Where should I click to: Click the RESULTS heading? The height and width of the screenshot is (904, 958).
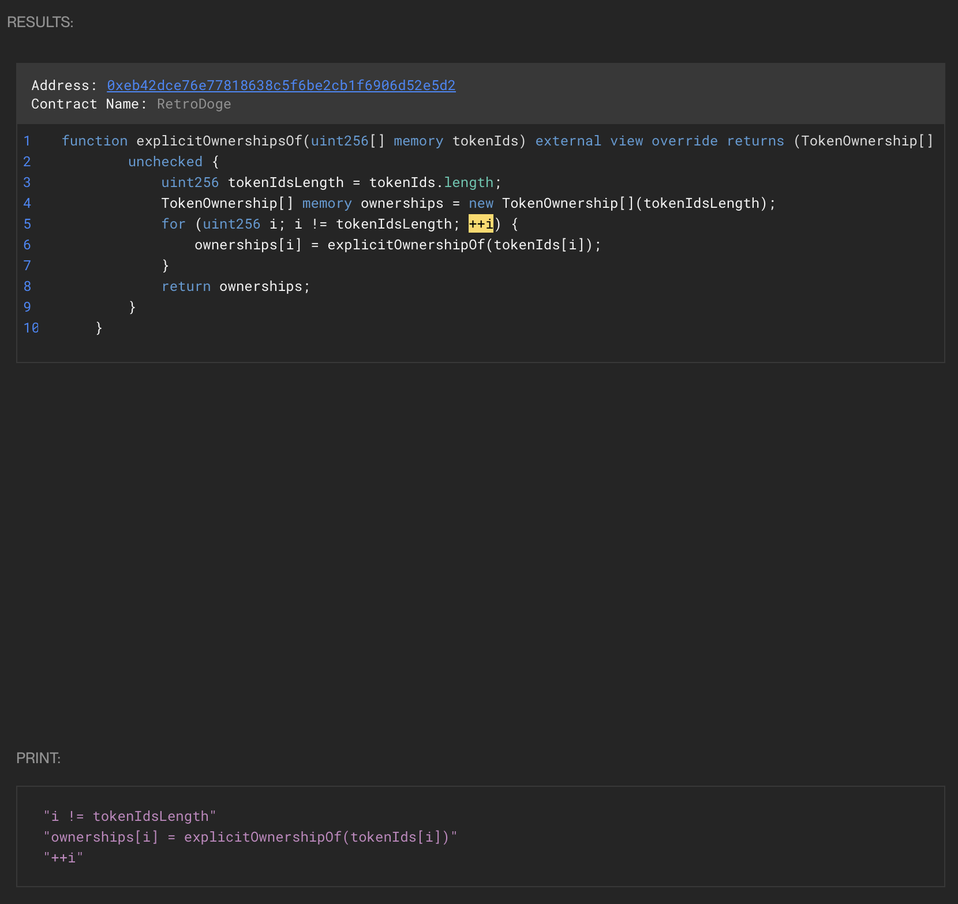[40, 22]
